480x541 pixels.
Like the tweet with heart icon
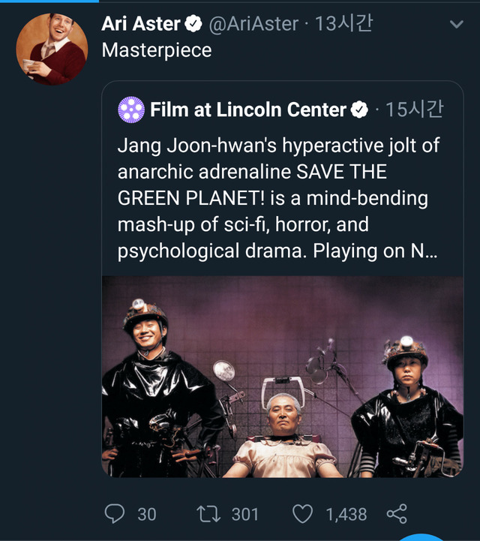[302, 513]
